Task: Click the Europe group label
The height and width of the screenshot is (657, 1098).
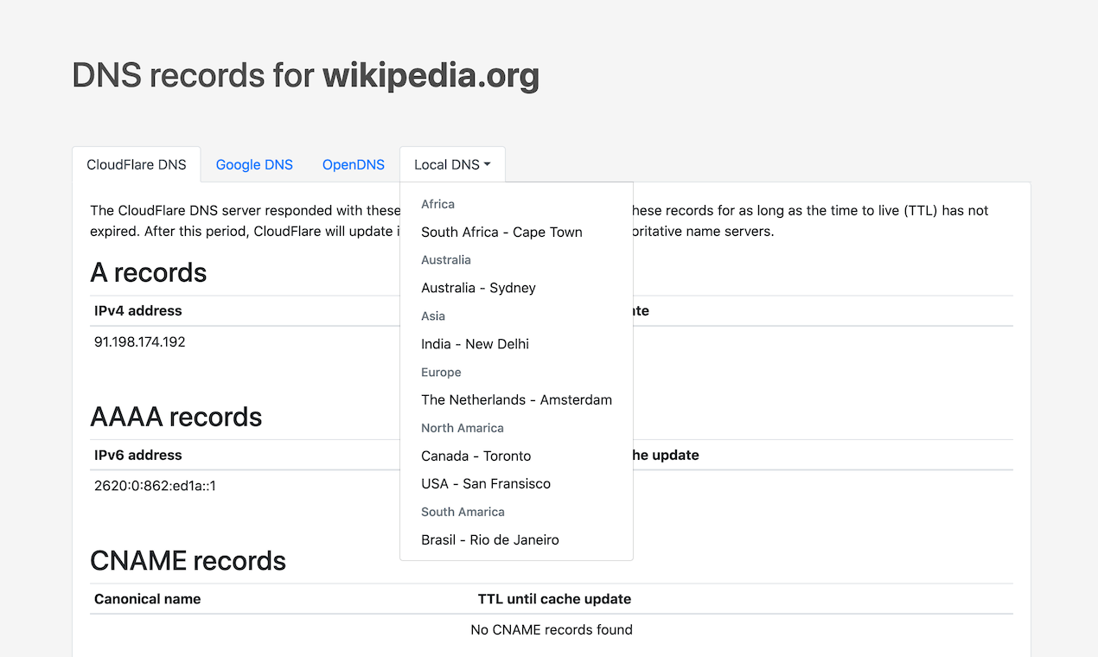Action: (441, 372)
